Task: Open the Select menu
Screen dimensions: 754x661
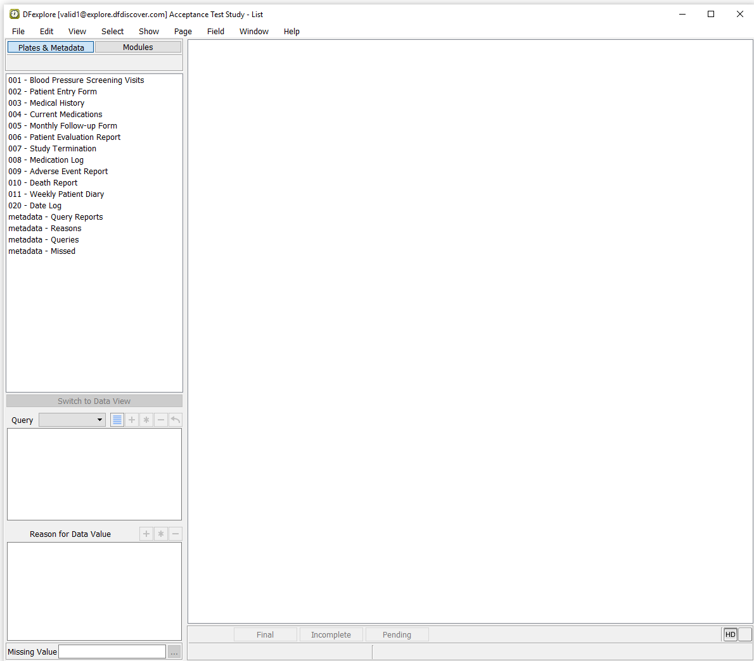Action: 112,31
